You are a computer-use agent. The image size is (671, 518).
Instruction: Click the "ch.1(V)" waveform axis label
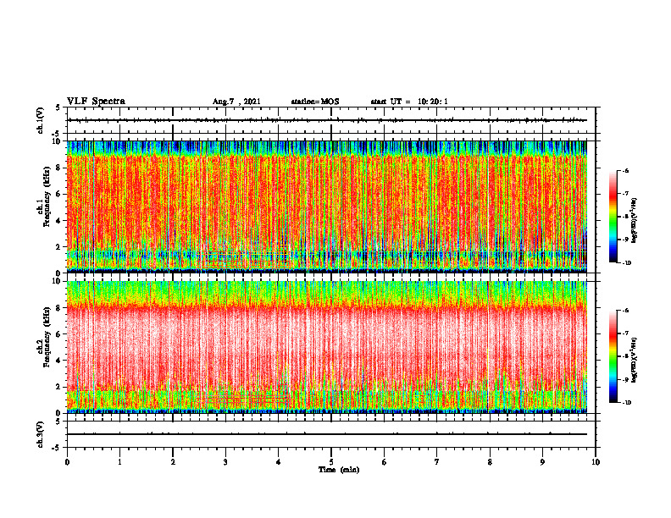click(41, 120)
